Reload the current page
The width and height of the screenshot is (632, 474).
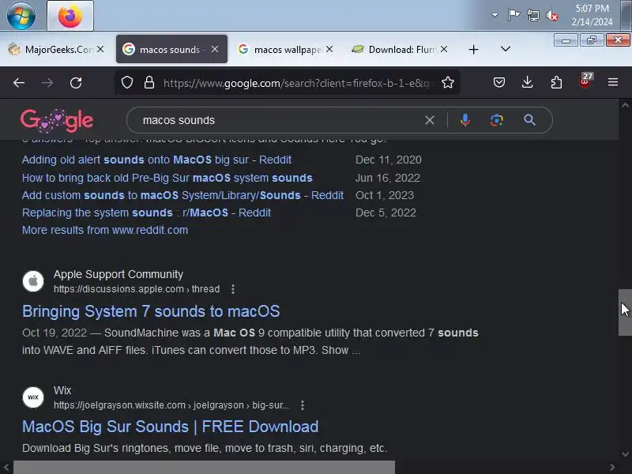[x=76, y=83]
